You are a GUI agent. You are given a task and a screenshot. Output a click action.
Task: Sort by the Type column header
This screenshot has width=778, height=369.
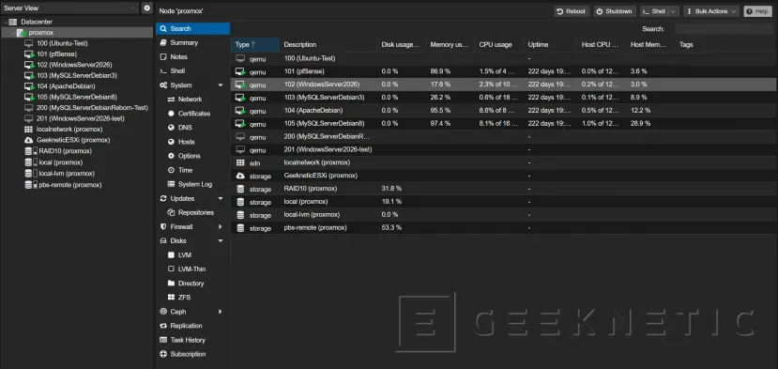pyautogui.click(x=255, y=45)
